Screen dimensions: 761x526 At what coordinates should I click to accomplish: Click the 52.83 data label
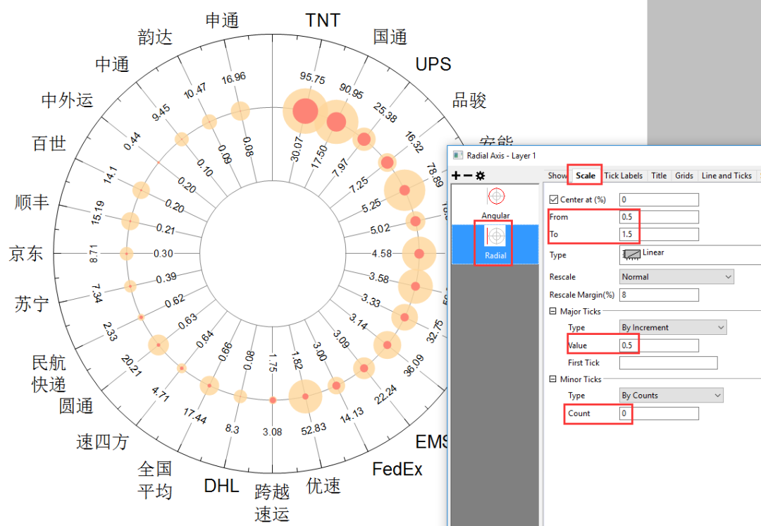pyautogui.click(x=314, y=429)
